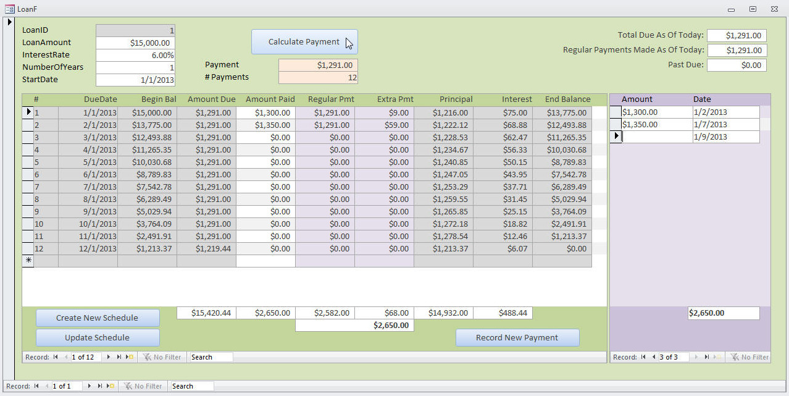Screen dimensions: 789x396
Task: Select the main form record selector arrow
Action: pyautogui.click(x=10, y=22)
